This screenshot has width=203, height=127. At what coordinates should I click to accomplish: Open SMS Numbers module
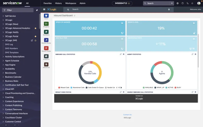point(11,49)
